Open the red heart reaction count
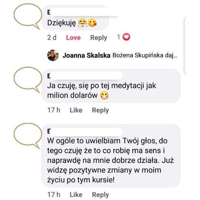The image size is (200, 200). pyautogui.click(x=124, y=37)
